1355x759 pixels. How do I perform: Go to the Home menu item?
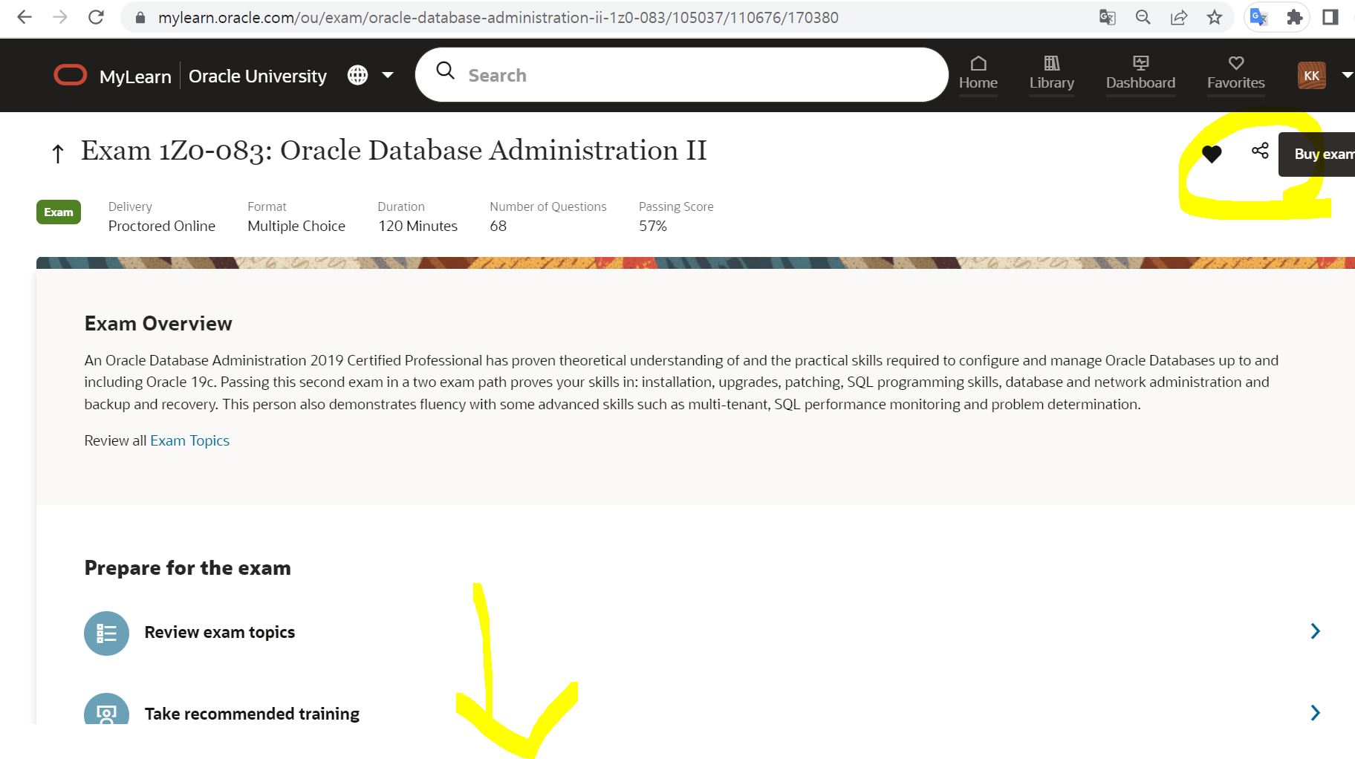[x=978, y=74]
